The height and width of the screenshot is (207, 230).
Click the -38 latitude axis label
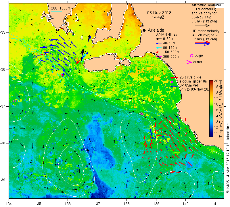[3, 143]
